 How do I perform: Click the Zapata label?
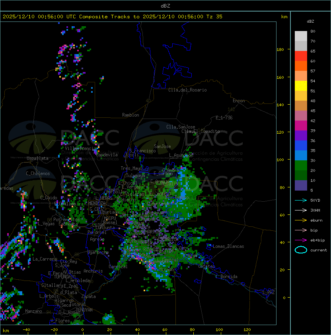pyautogui.click(x=88, y=296)
